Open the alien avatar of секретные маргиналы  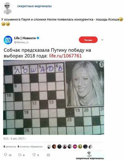tap(7, 8)
